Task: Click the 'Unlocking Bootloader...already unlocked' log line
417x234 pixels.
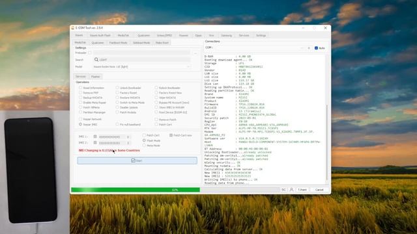Action: pos(238,152)
